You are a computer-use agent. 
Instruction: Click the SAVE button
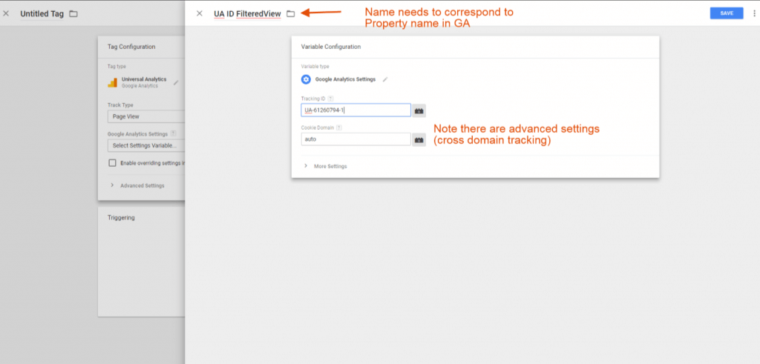pos(727,13)
